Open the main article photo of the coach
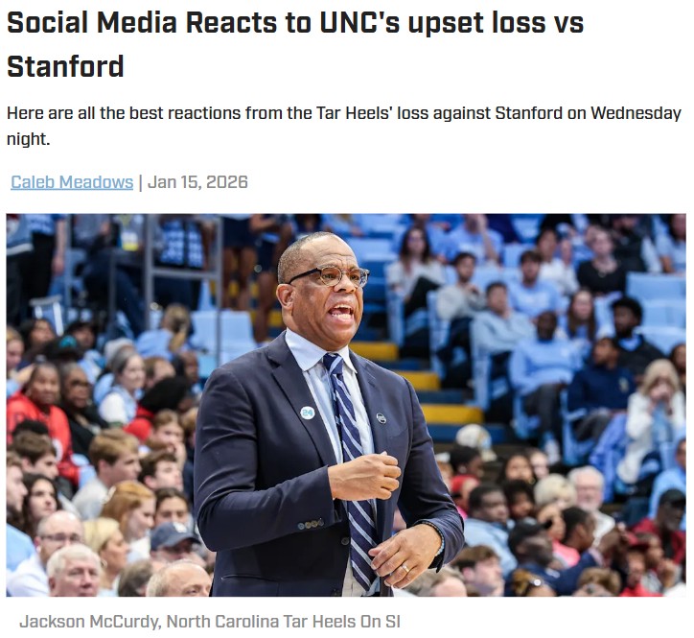694x638 pixels. tap(346, 405)
